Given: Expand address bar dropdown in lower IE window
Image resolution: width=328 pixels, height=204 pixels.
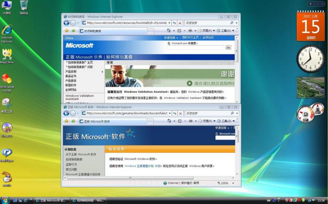Looking at the screenshot, I should click(x=170, y=113).
